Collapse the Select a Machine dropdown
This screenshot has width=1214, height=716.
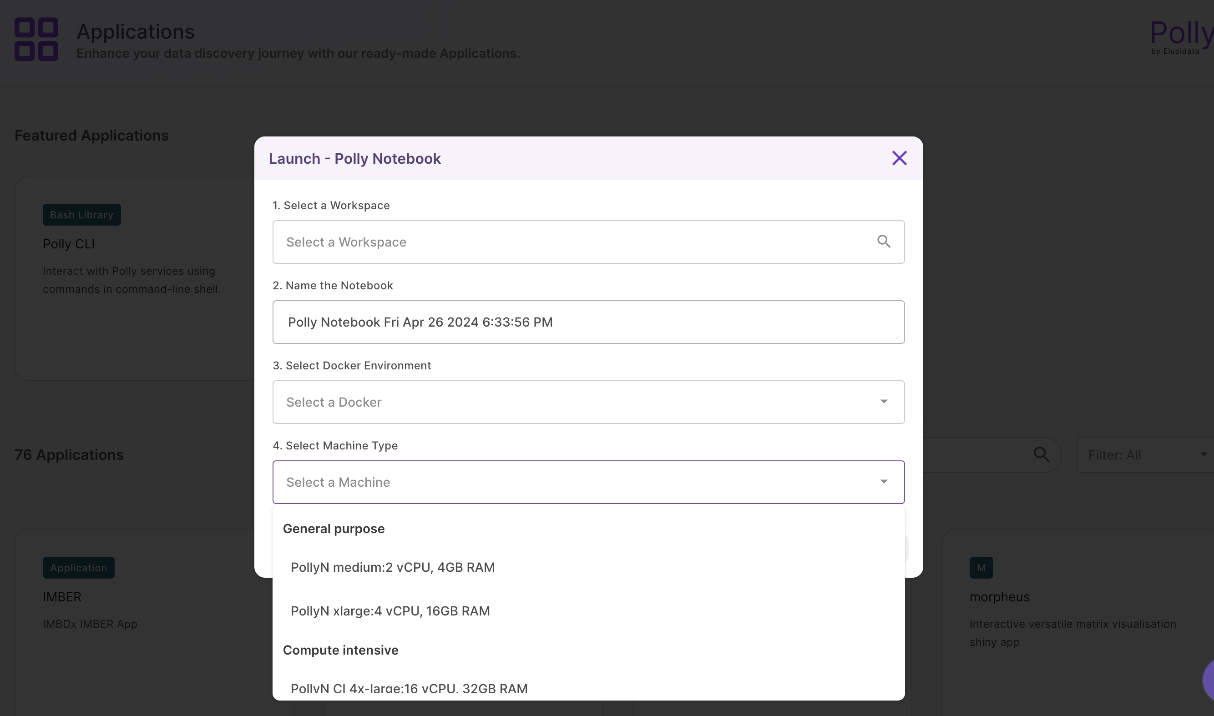(588, 483)
